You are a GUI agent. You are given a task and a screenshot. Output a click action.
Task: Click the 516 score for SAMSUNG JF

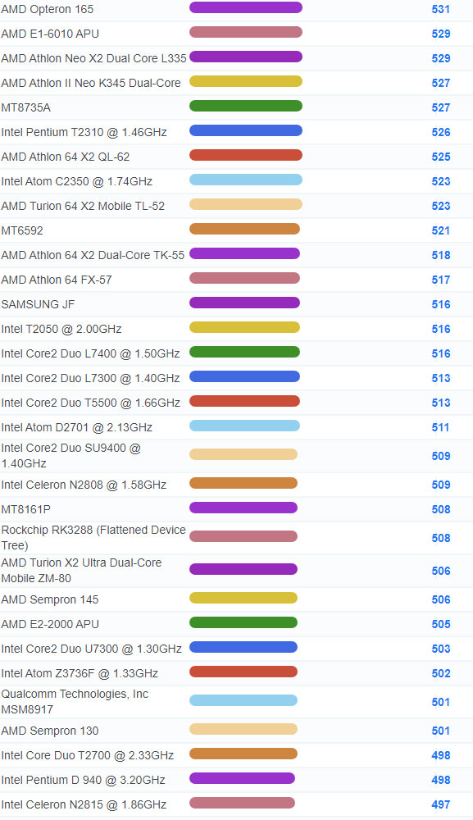click(x=440, y=304)
